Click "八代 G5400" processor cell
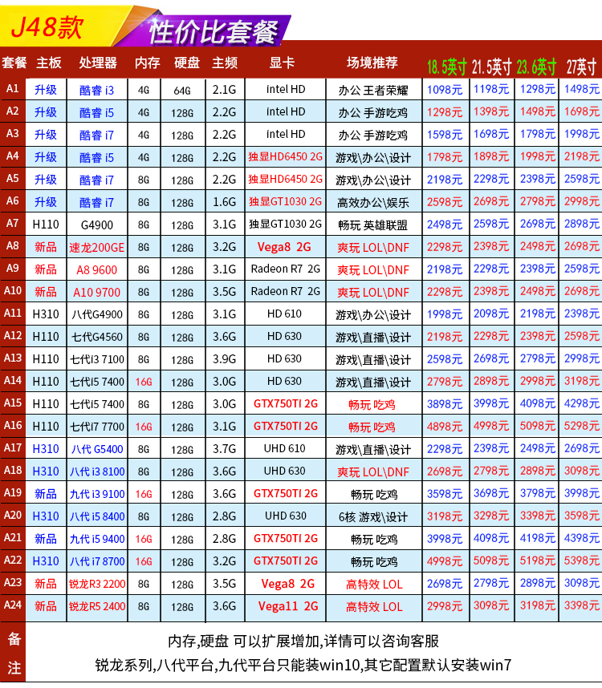This screenshot has width=602, height=688. (97, 449)
